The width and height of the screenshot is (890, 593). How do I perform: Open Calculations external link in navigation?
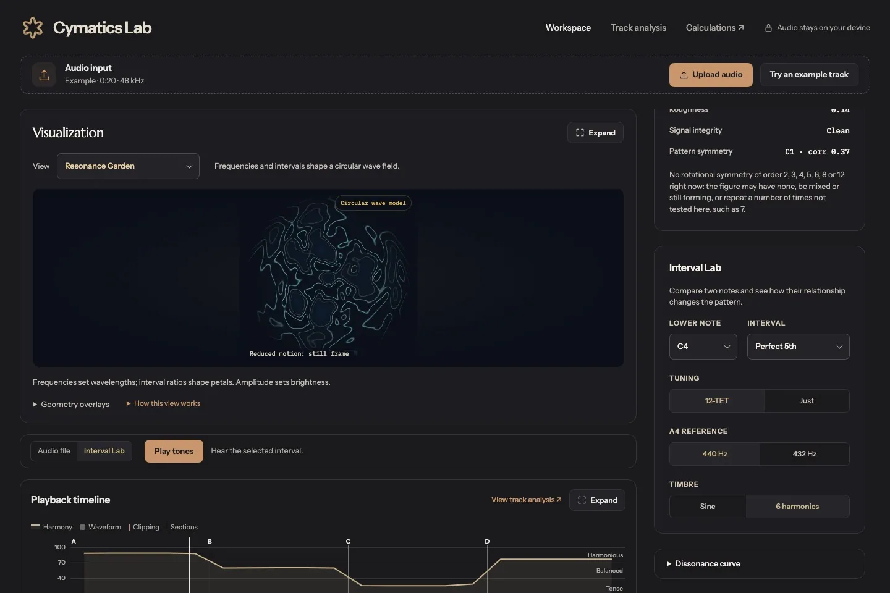click(714, 28)
